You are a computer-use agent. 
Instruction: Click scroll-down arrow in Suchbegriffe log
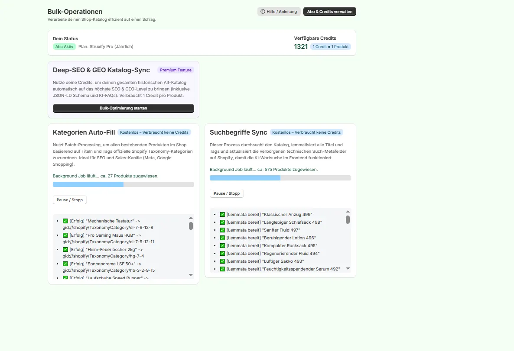(x=348, y=268)
